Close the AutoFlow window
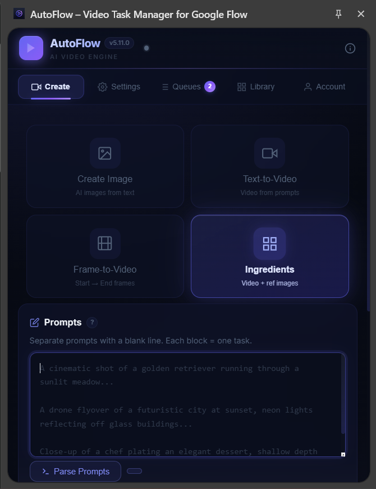This screenshot has width=376, height=489. point(361,14)
